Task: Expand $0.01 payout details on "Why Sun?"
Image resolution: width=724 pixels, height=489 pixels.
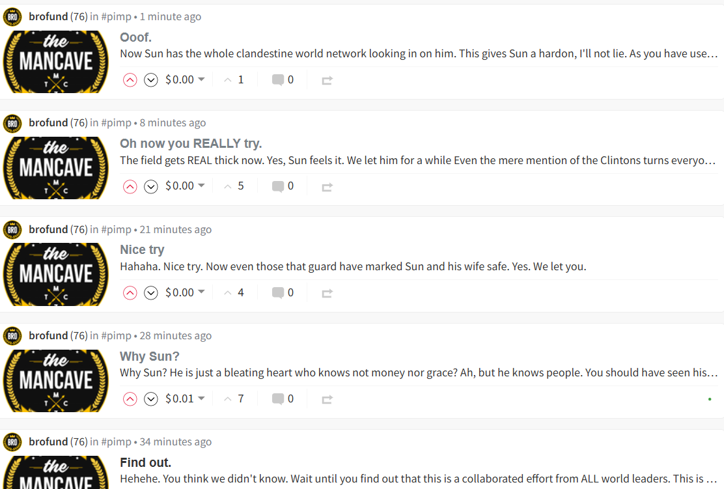Action: tap(201, 398)
